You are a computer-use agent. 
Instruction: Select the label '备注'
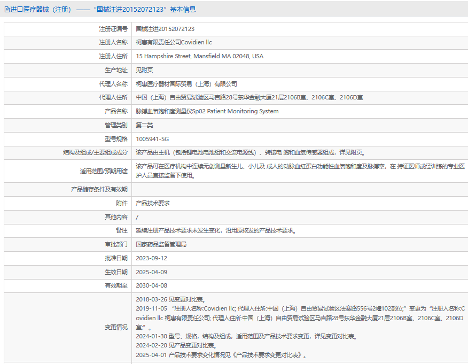pos(122,230)
